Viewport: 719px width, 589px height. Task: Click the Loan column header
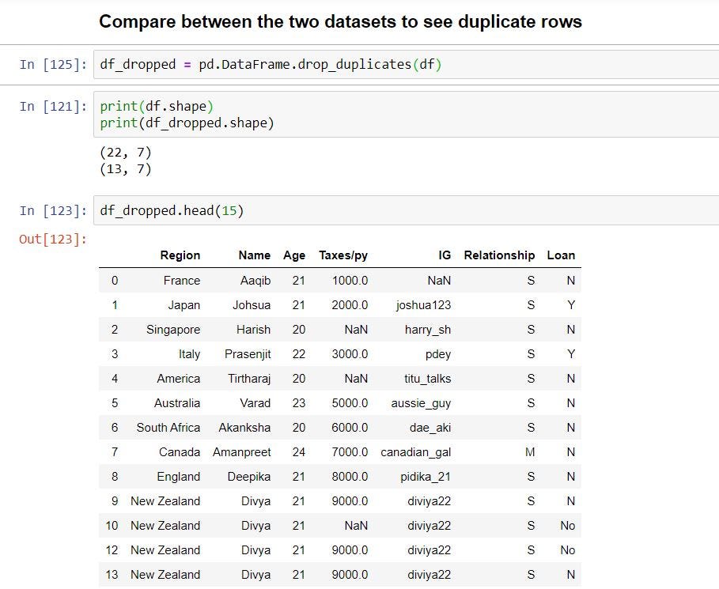pos(561,255)
